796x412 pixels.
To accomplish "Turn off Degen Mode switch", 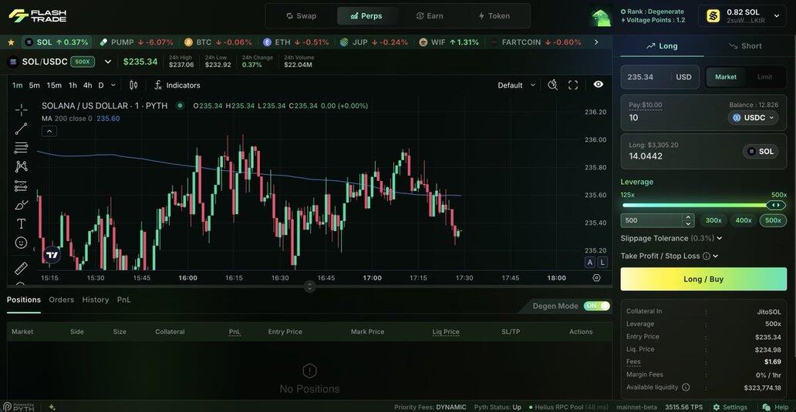I will click(x=596, y=306).
